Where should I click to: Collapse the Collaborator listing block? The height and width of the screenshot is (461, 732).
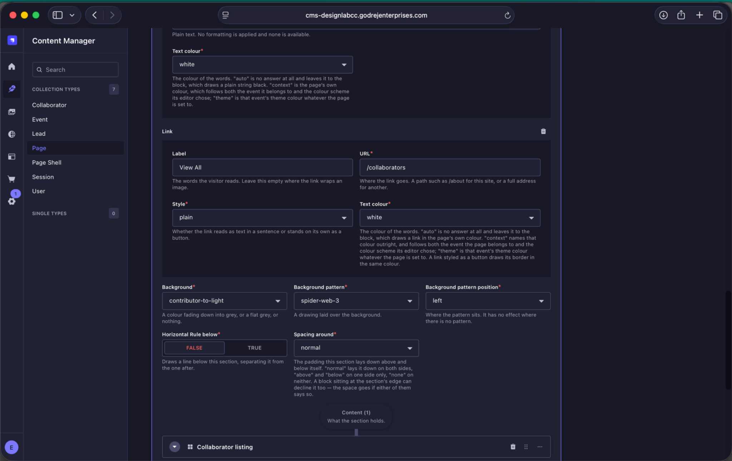(x=175, y=447)
